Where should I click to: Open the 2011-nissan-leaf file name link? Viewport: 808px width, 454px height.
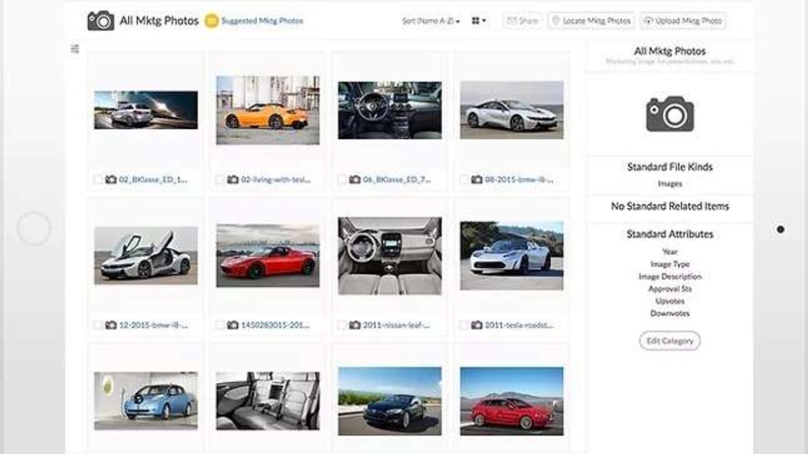pyautogui.click(x=396, y=325)
